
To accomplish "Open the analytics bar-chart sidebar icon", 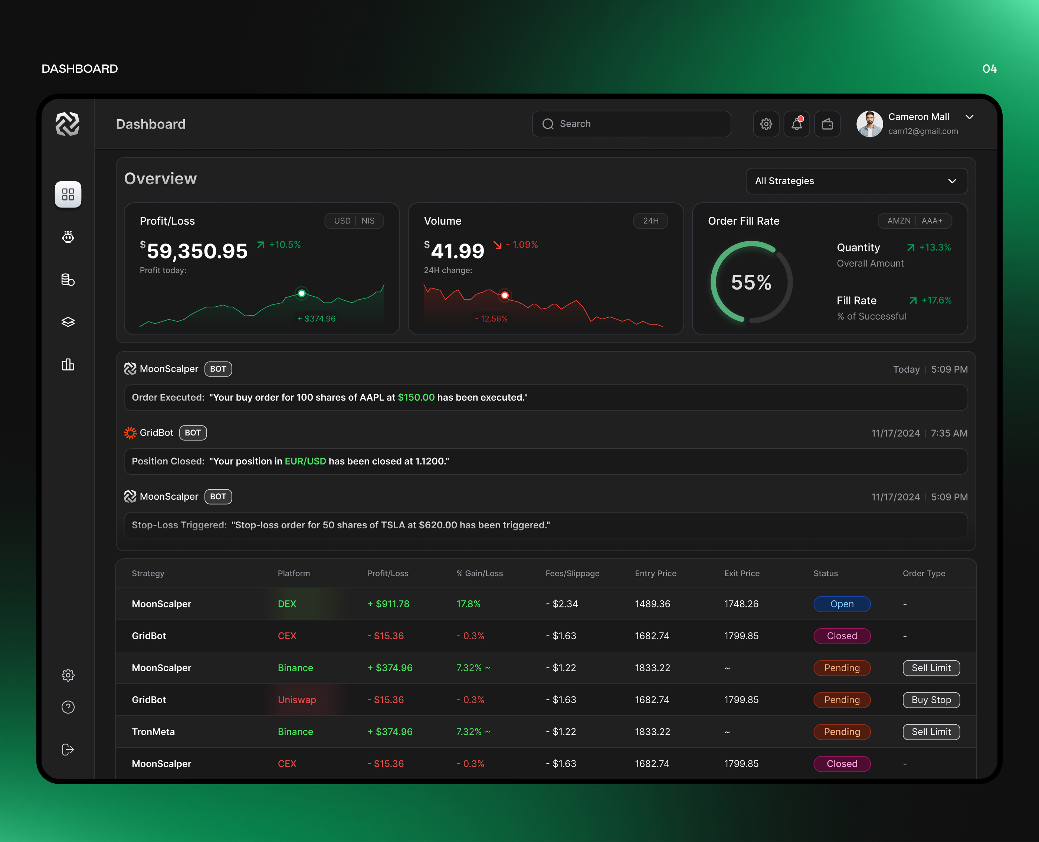I will [x=68, y=364].
